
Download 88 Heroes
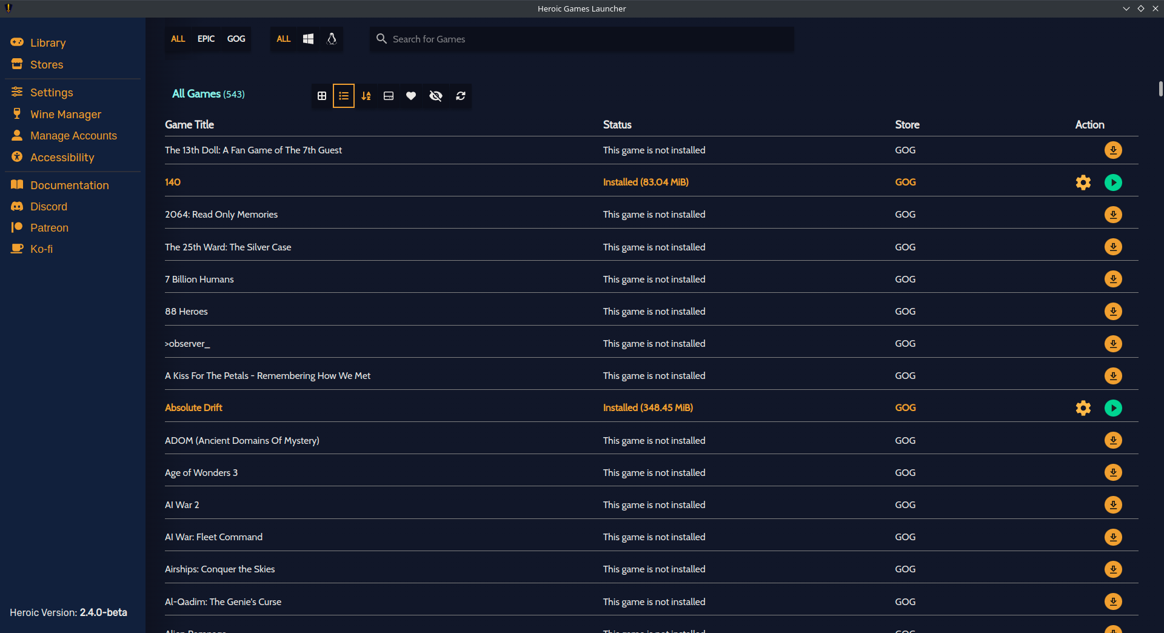1113,311
